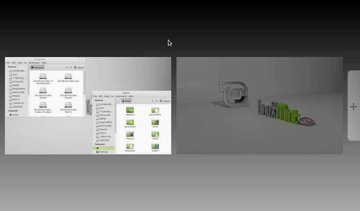
Task: Select Mint12LXDE device in Computer window sidebar
Action: [x=17, y=92]
